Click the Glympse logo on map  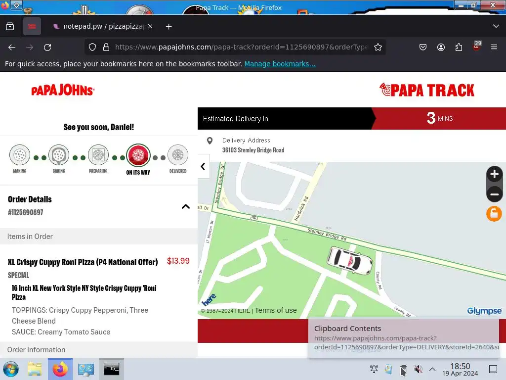484,311
